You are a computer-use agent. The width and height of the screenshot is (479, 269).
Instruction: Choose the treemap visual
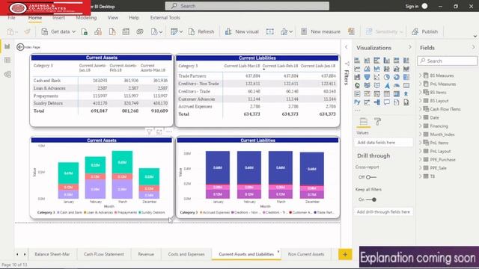point(406,77)
